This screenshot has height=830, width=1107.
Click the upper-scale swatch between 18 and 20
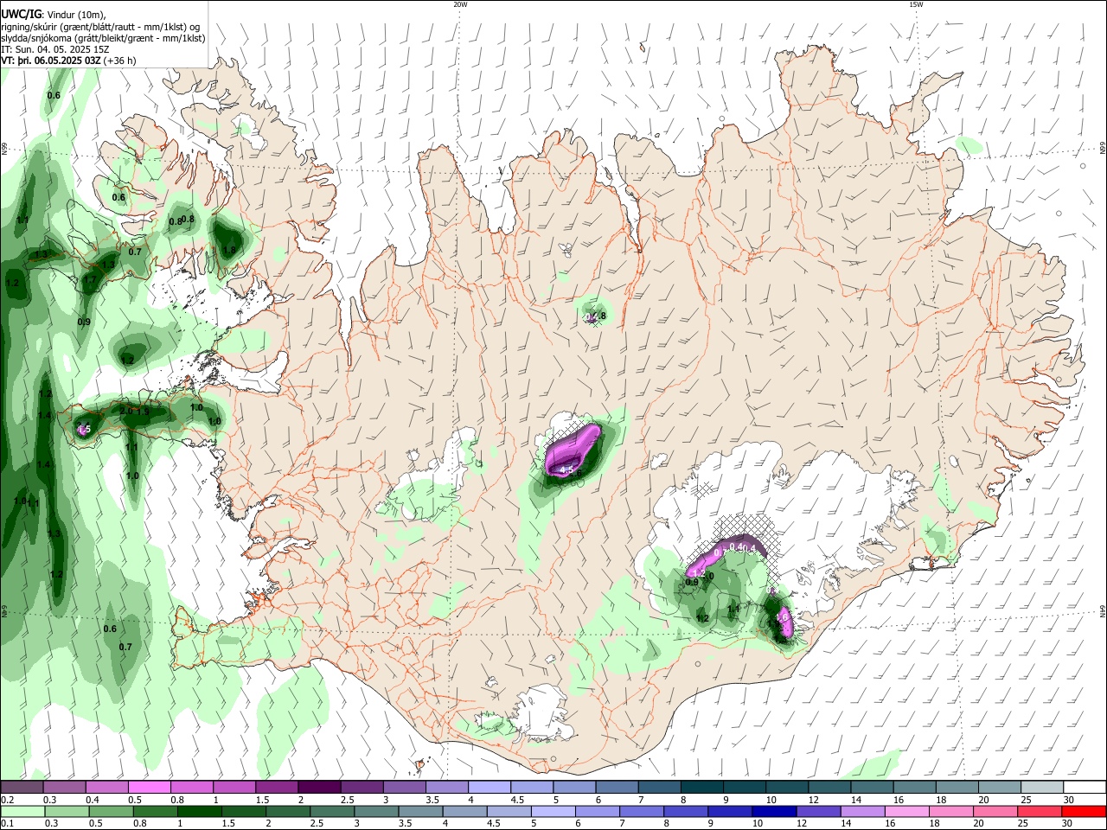[x=956, y=788]
